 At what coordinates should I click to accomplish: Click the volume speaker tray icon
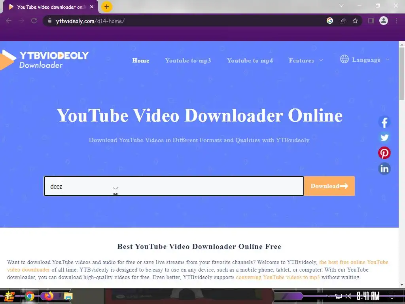point(348,296)
